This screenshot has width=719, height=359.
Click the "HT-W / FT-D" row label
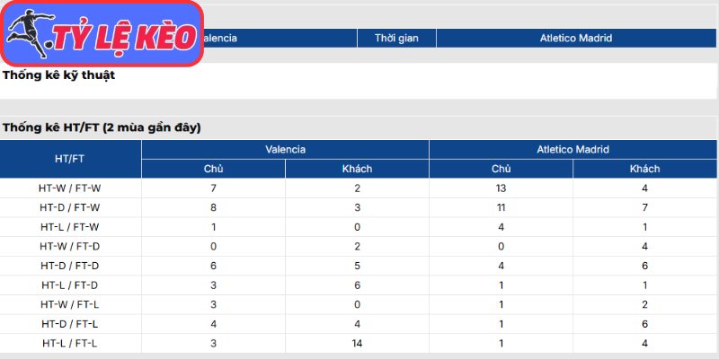[70, 246]
